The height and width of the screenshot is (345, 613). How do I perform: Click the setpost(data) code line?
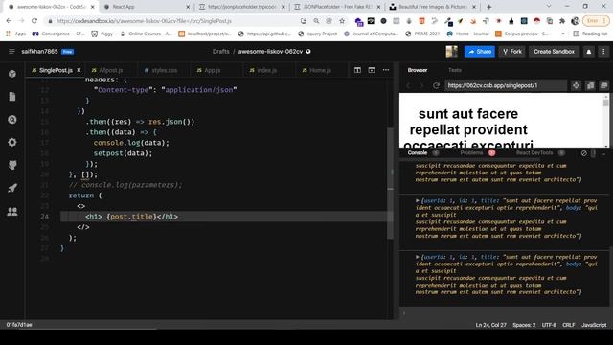(123, 153)
